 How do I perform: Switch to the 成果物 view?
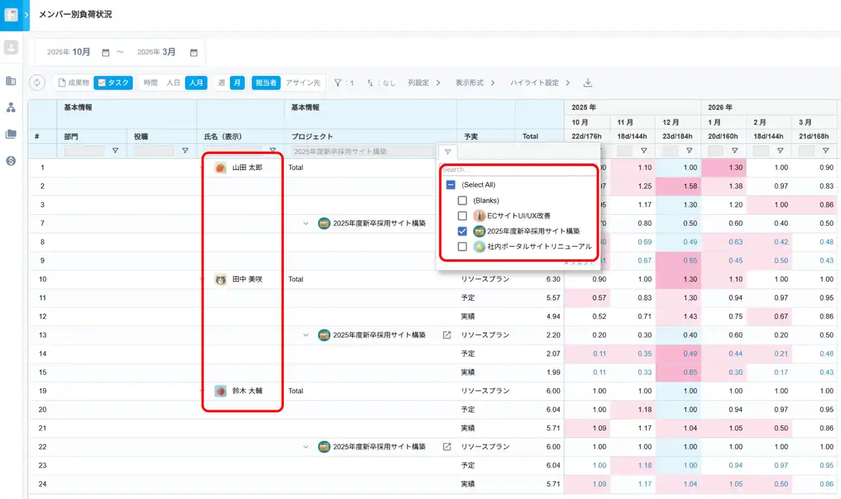point(74,83)
